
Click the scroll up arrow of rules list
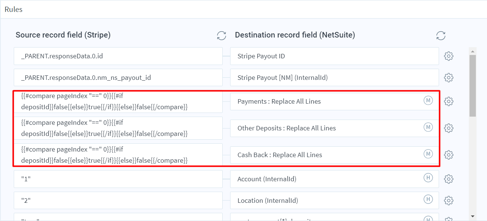point(473,51)
